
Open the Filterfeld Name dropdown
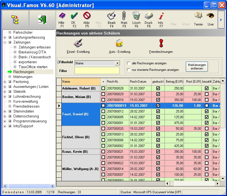(117, 63)
